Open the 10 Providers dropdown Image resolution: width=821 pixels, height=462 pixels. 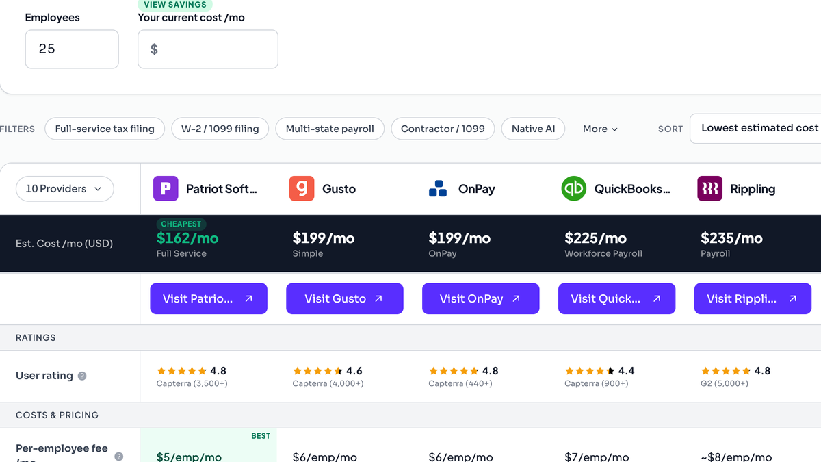click(65, 189)
